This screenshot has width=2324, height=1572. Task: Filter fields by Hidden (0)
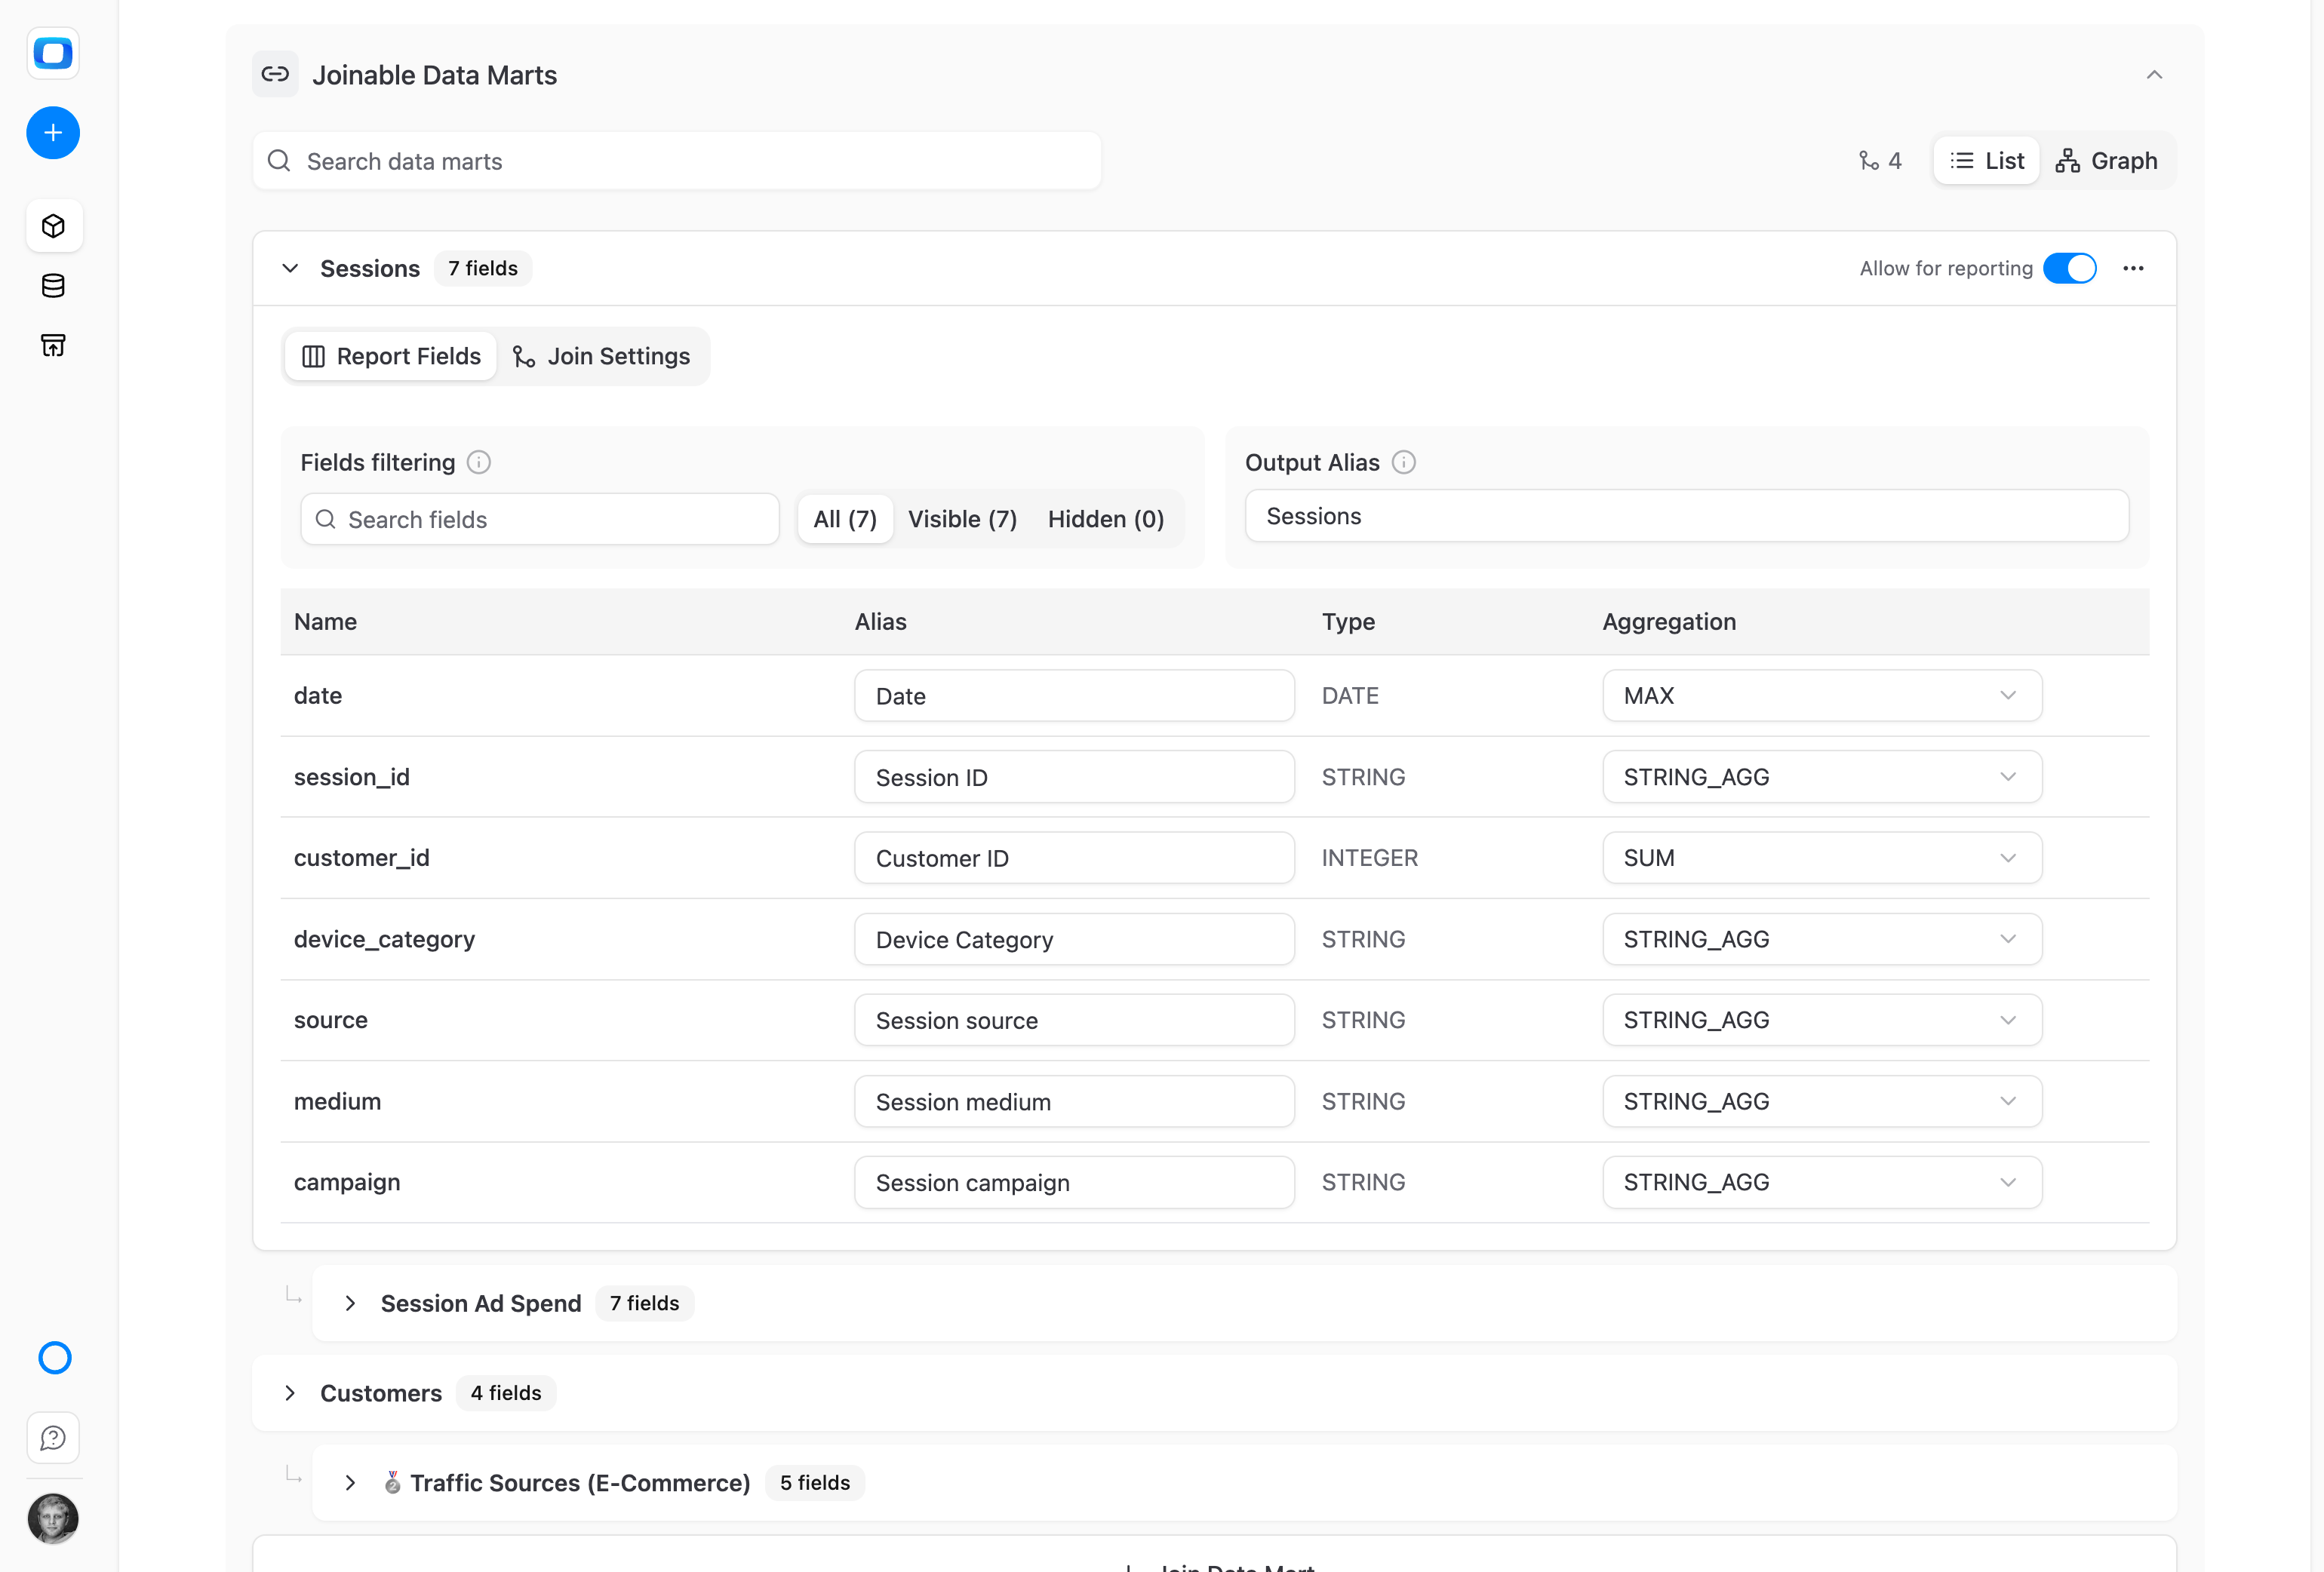point(1106,520)
